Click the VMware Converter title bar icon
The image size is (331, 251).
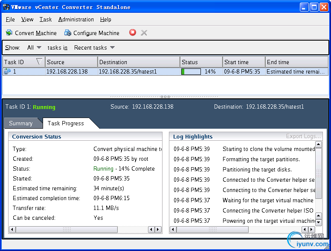coord(6,7)
